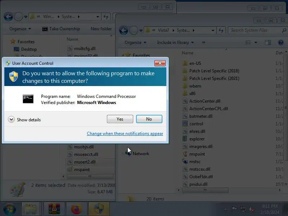This screenshot has height=216, width=288.
Task: Click Desktop in left window favorites
Action: (x=25, y=49)
